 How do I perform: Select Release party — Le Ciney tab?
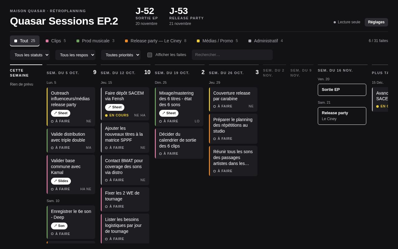click(155, 41)
